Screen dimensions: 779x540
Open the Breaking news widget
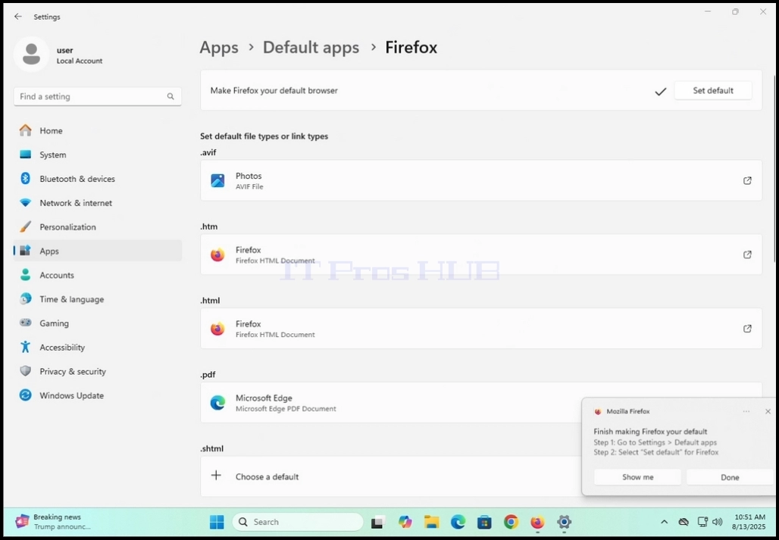(x=54, y=522)
